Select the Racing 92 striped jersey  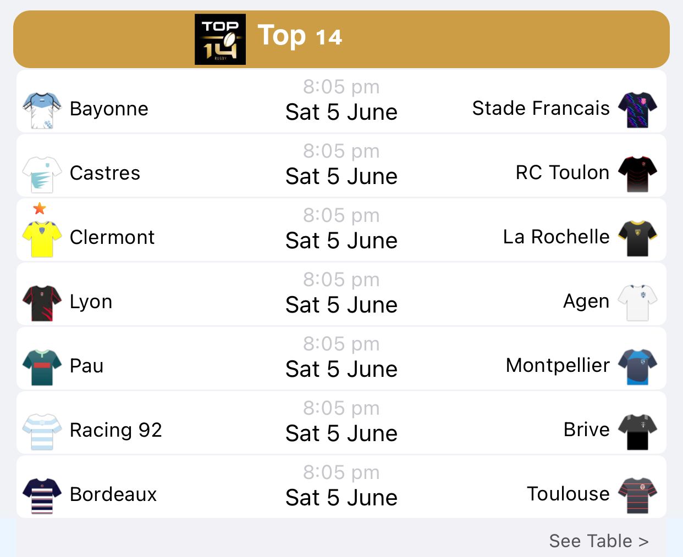[42, 431]
